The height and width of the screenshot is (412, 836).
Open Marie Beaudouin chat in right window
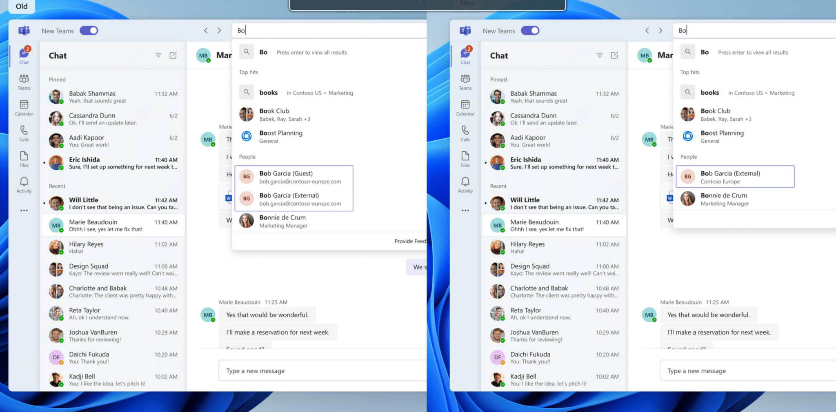tap(554, 225)
